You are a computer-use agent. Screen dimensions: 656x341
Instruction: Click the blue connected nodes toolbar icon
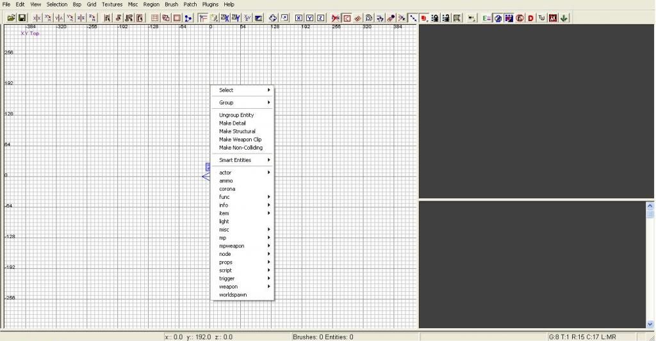188,18
